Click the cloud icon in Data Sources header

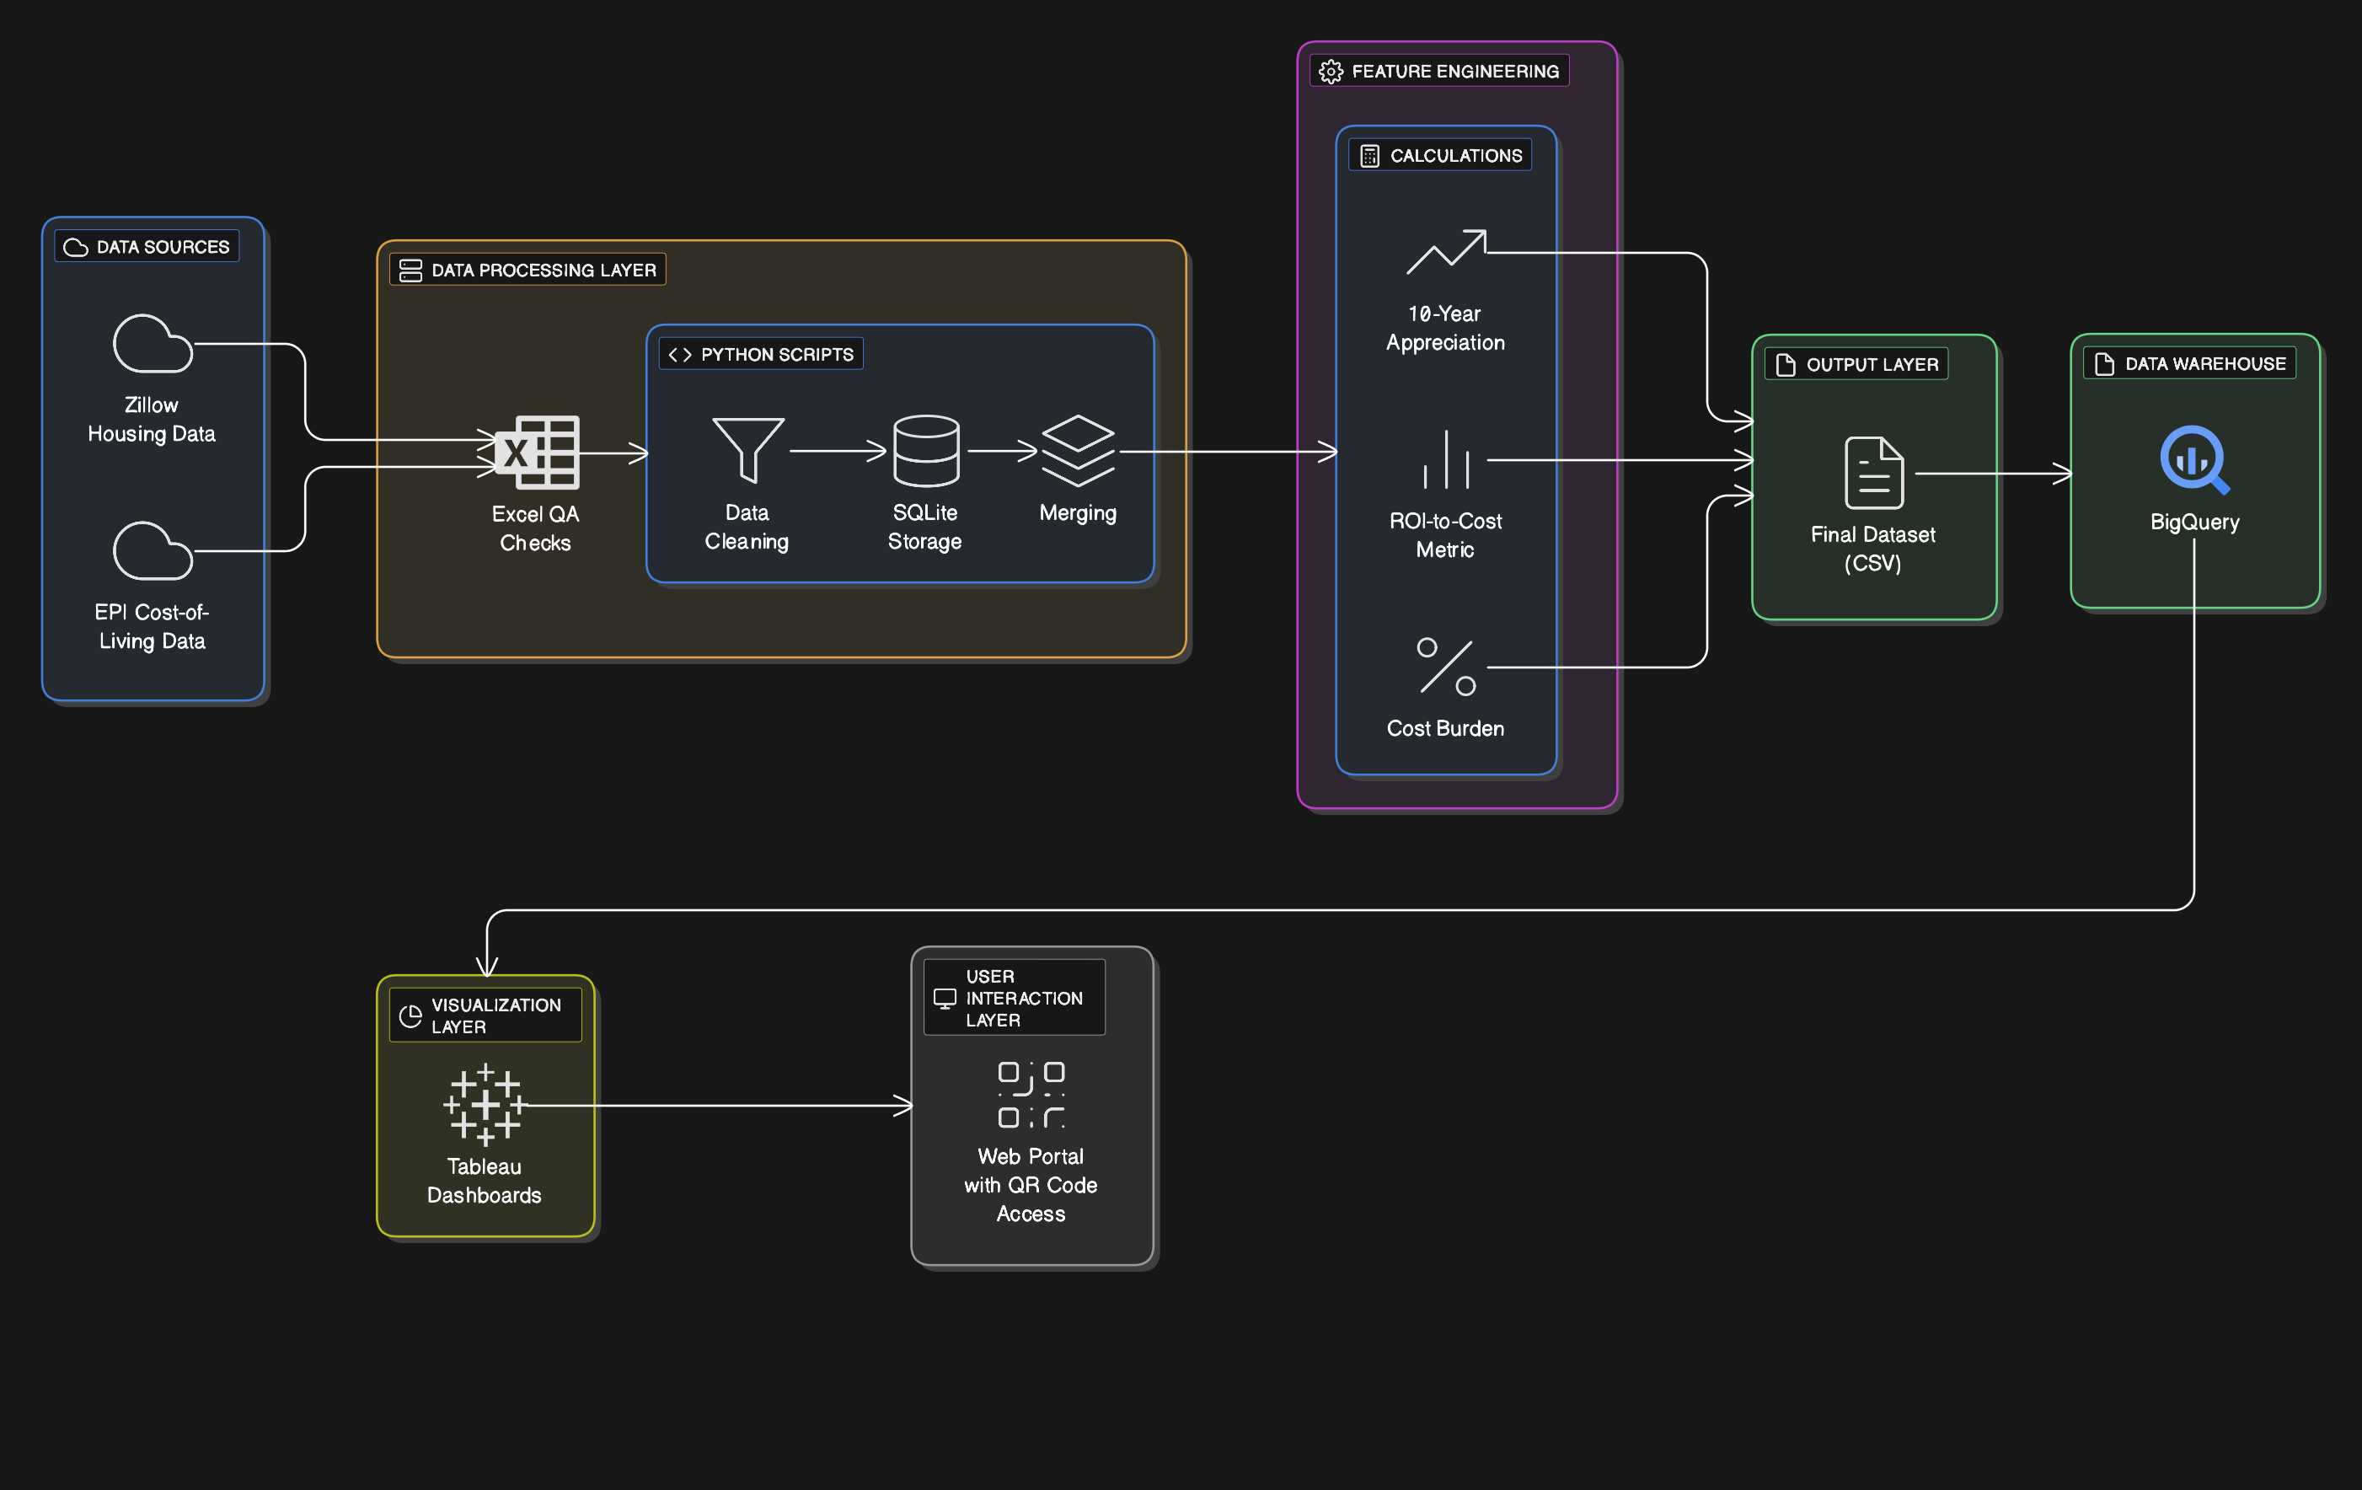coord(76,247)
